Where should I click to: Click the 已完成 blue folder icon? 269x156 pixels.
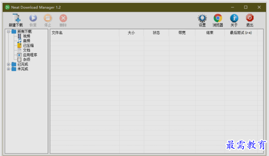pyautogui.click(x=14, y=64)
